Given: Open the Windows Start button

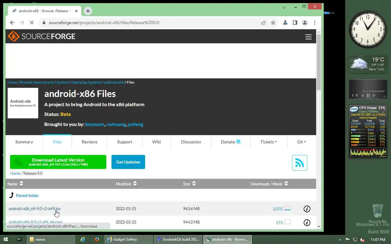Looking at the screenshot, I should click(6, 239).
